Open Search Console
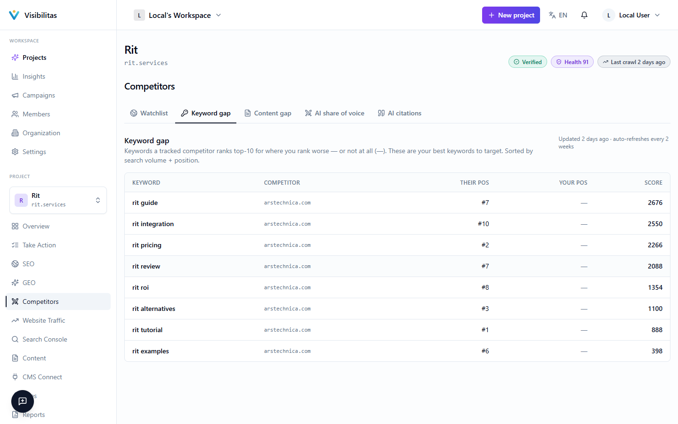 pos(58,339)
